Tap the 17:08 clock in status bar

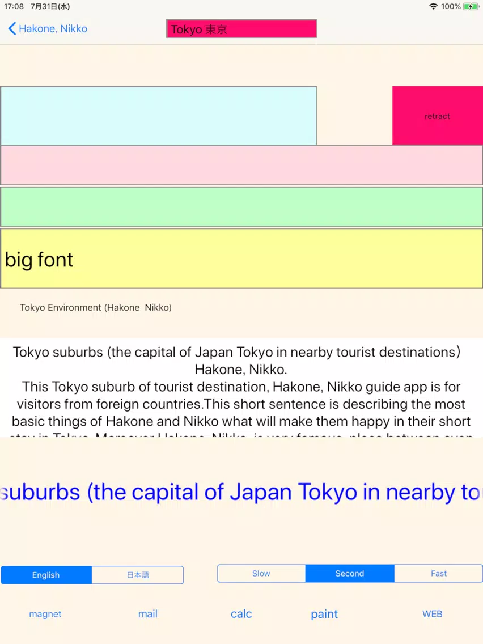coord(14,6)
